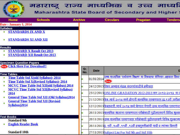The height and width of the screenshot is (135, 180).
Task: Open the Home menu item
Action: 13,20
